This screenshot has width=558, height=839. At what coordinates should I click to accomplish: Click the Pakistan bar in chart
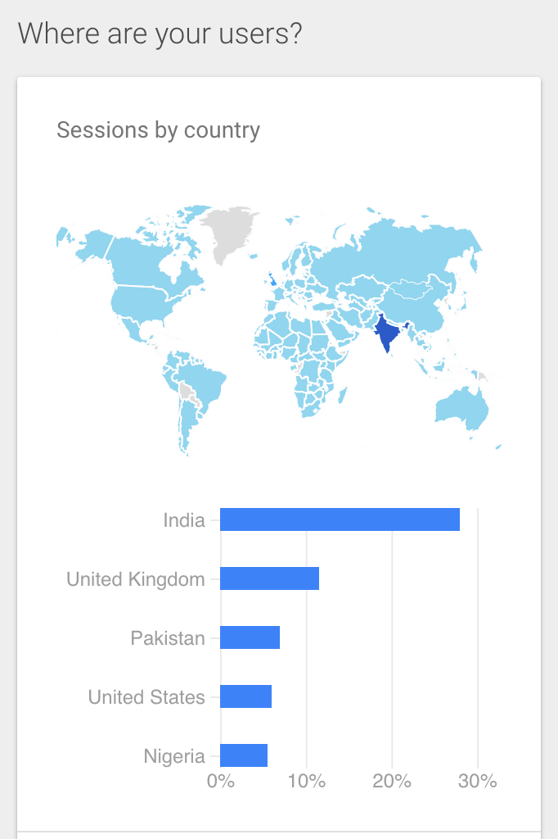(250, 637)
